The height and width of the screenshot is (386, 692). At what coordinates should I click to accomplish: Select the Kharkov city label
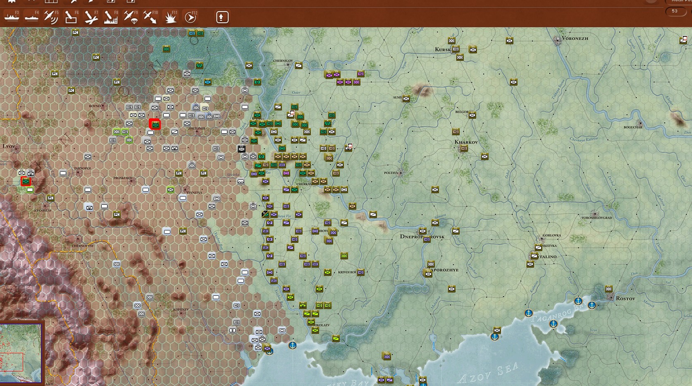[x=466, y=142]
